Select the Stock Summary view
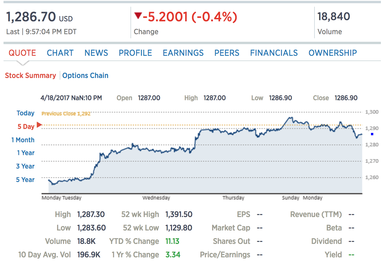The height and width of the screenshot is (274, 385). (x=30, y=75)
